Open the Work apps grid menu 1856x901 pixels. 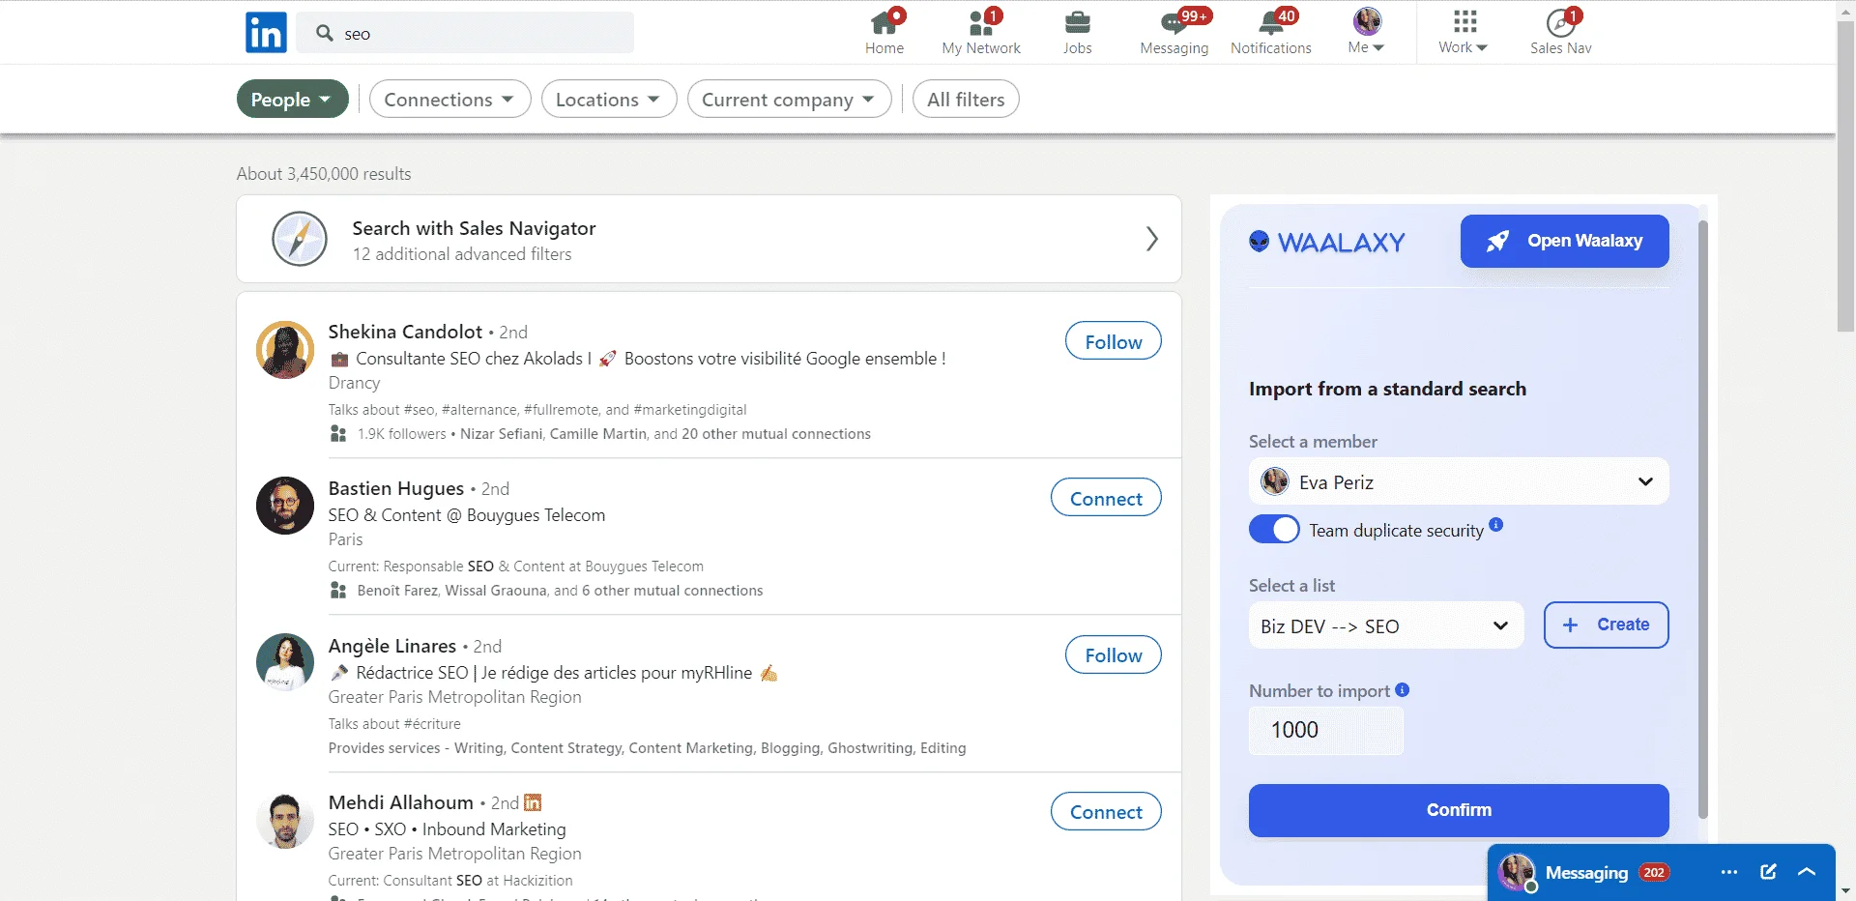(1464, 32)
